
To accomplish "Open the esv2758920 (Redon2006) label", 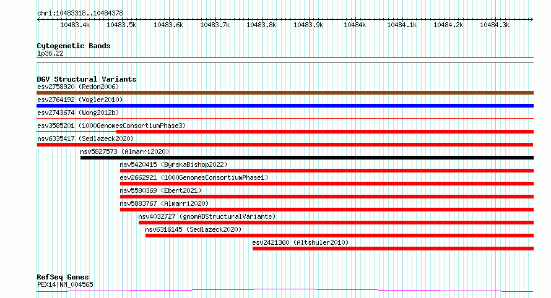I will pyautogui.click(x=78, y=87).
